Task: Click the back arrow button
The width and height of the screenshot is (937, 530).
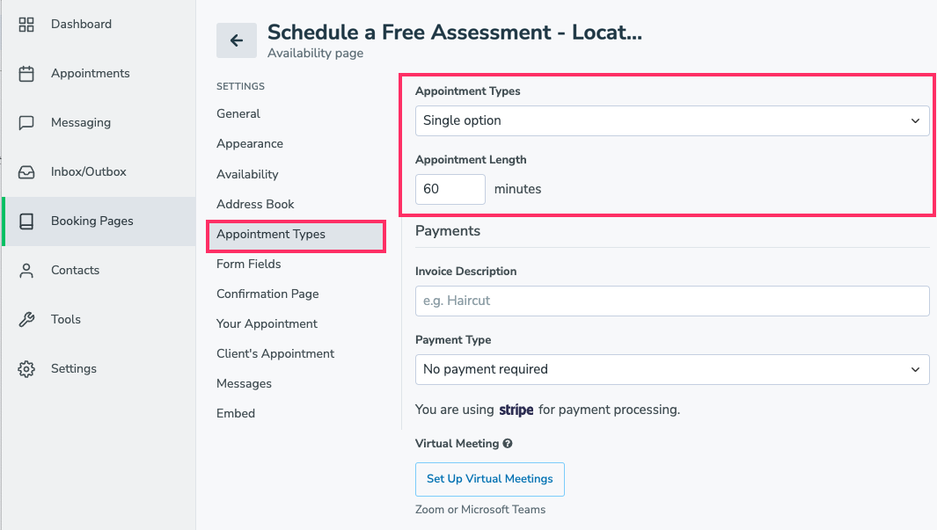Action: 237,40
